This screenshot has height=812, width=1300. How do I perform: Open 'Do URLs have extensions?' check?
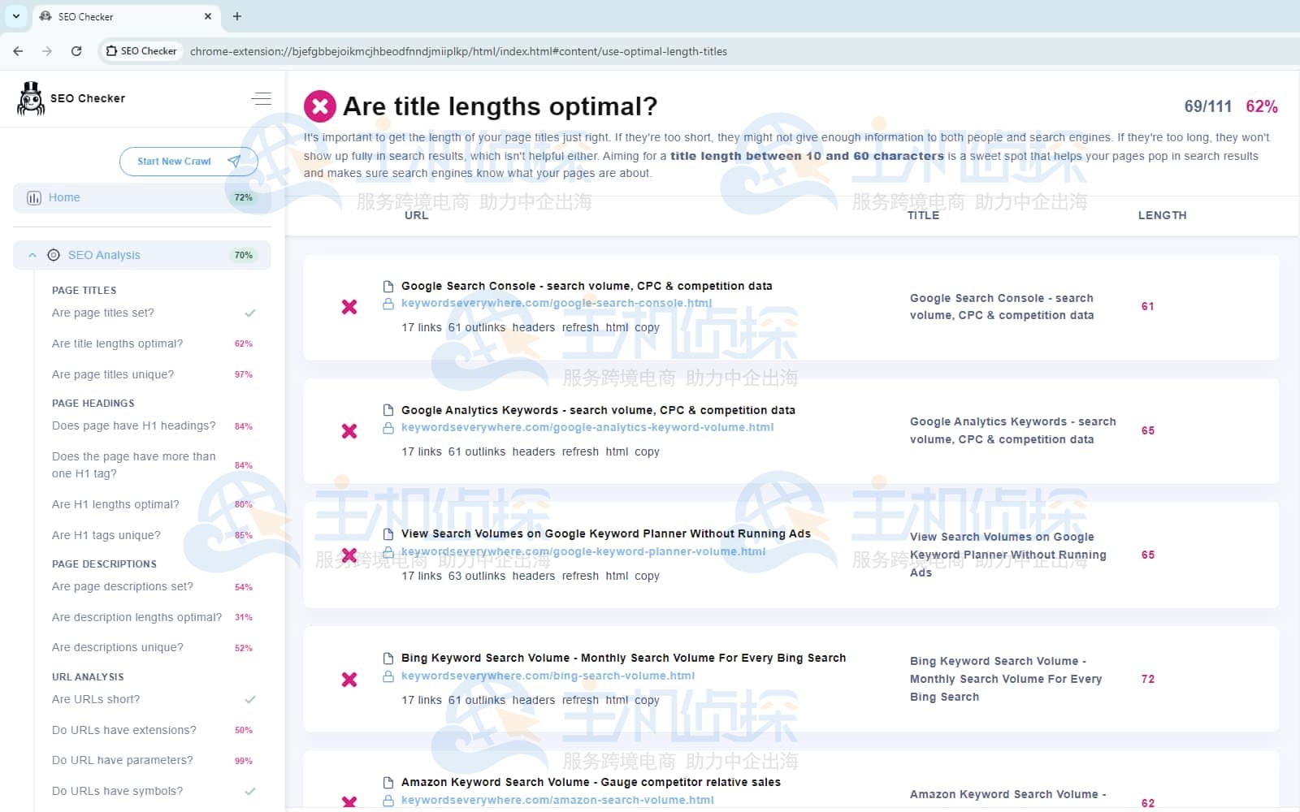click(x=124, y=730)
